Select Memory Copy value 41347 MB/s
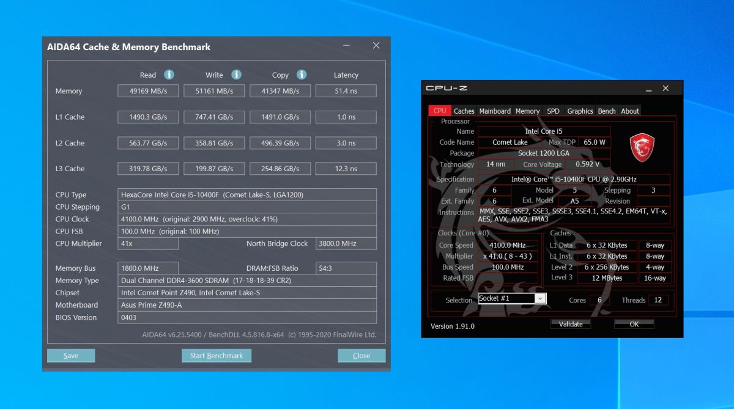 (280, 91)
